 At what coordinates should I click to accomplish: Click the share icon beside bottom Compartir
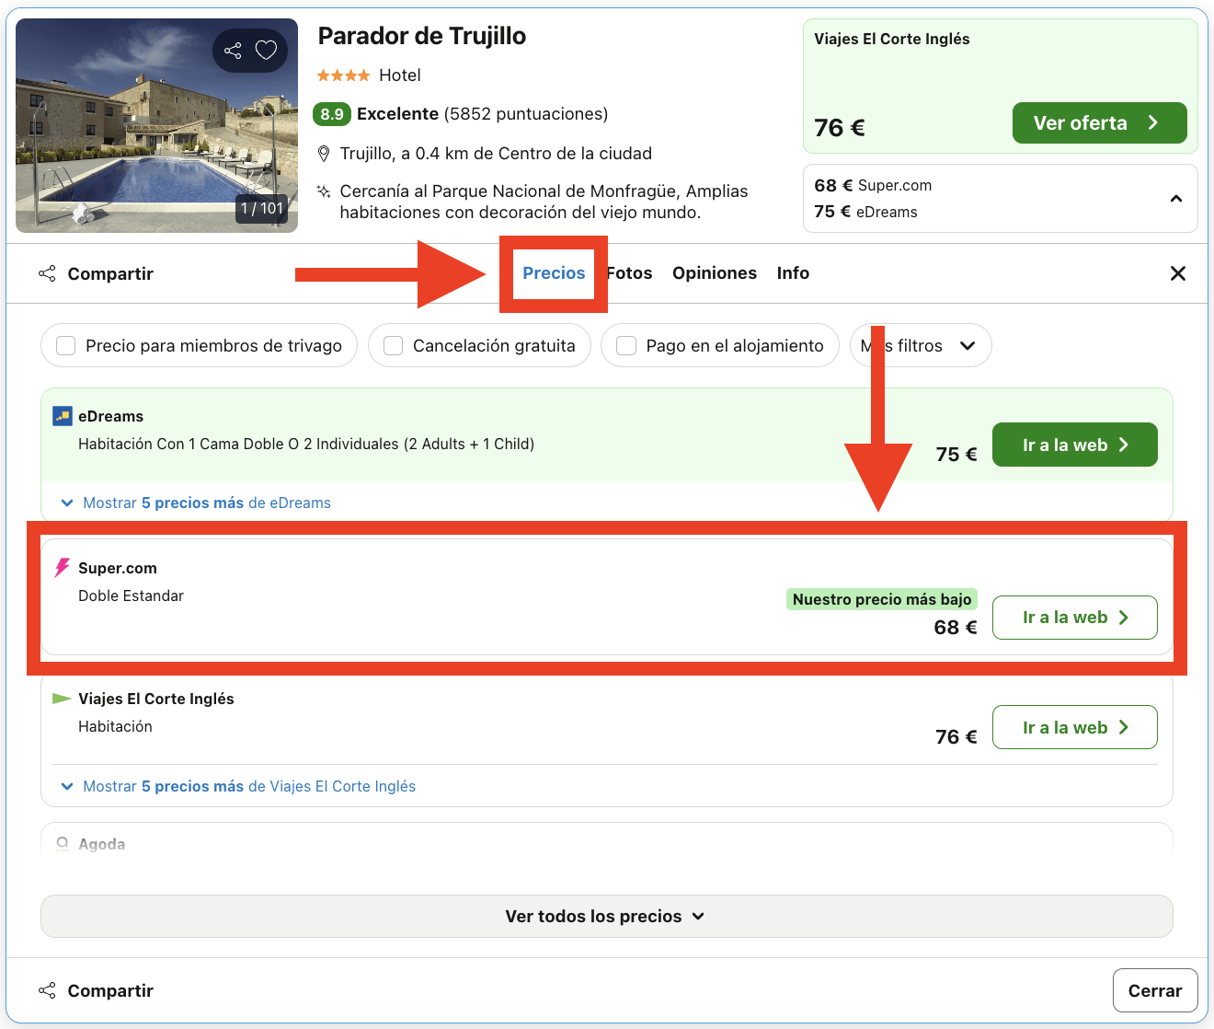click(x=47, y=990)
